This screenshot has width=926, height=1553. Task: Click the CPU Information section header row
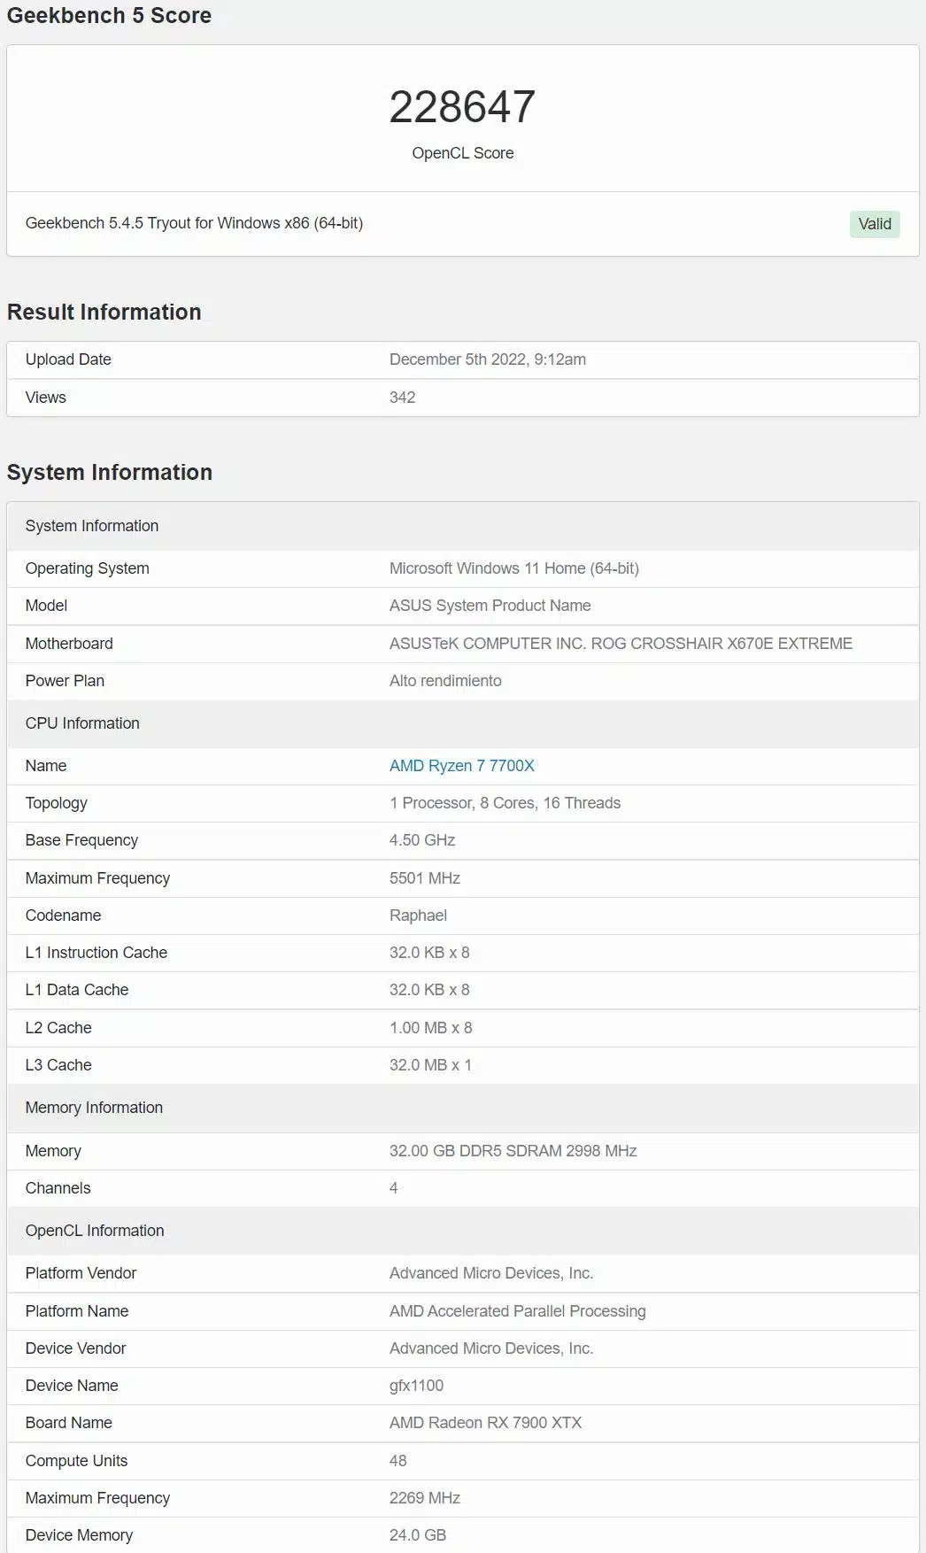[x=462, y=723]
